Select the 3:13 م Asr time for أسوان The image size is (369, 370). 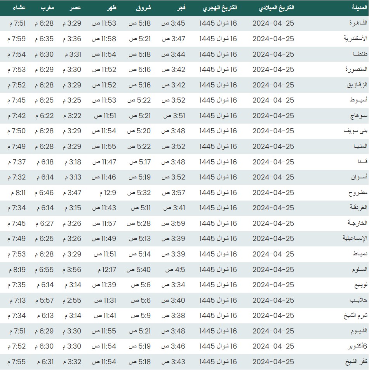(x=73, y=177)
